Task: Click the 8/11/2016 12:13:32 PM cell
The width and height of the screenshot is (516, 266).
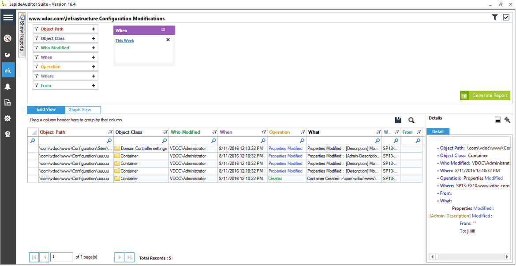Action: point(243,148)
